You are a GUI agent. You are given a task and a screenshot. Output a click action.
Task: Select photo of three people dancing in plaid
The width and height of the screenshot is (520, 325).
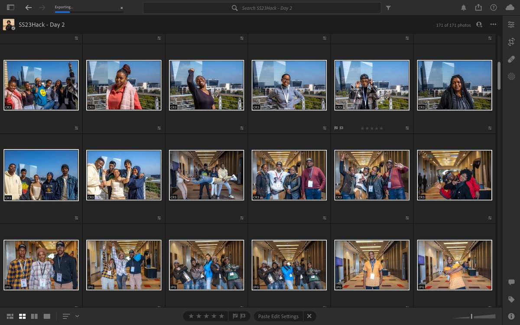(x=124, y=265)
